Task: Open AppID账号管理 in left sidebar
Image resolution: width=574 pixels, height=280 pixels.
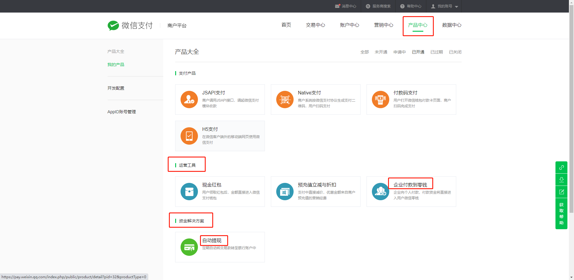Action: [x=121, y=112]
